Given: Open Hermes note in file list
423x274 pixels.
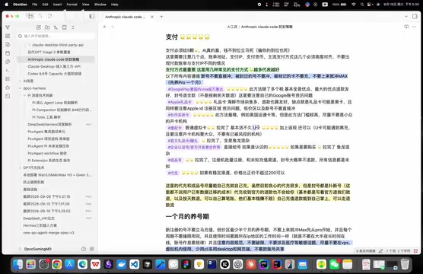Looking at the screenshot, I should [40, 225].
